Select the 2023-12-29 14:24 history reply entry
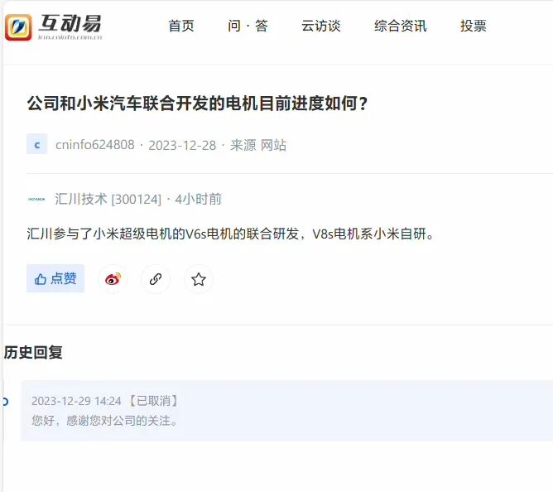The image size is (553, 492). click(287, 411)
